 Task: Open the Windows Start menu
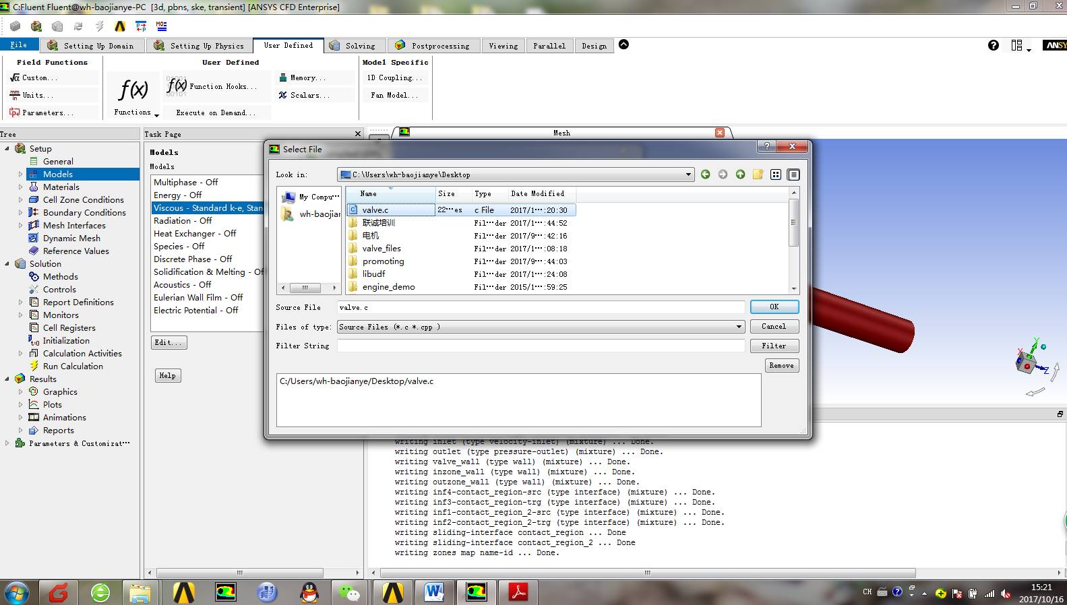pos(16,593)
